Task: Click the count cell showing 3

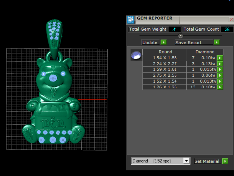Action: (193, 64)
